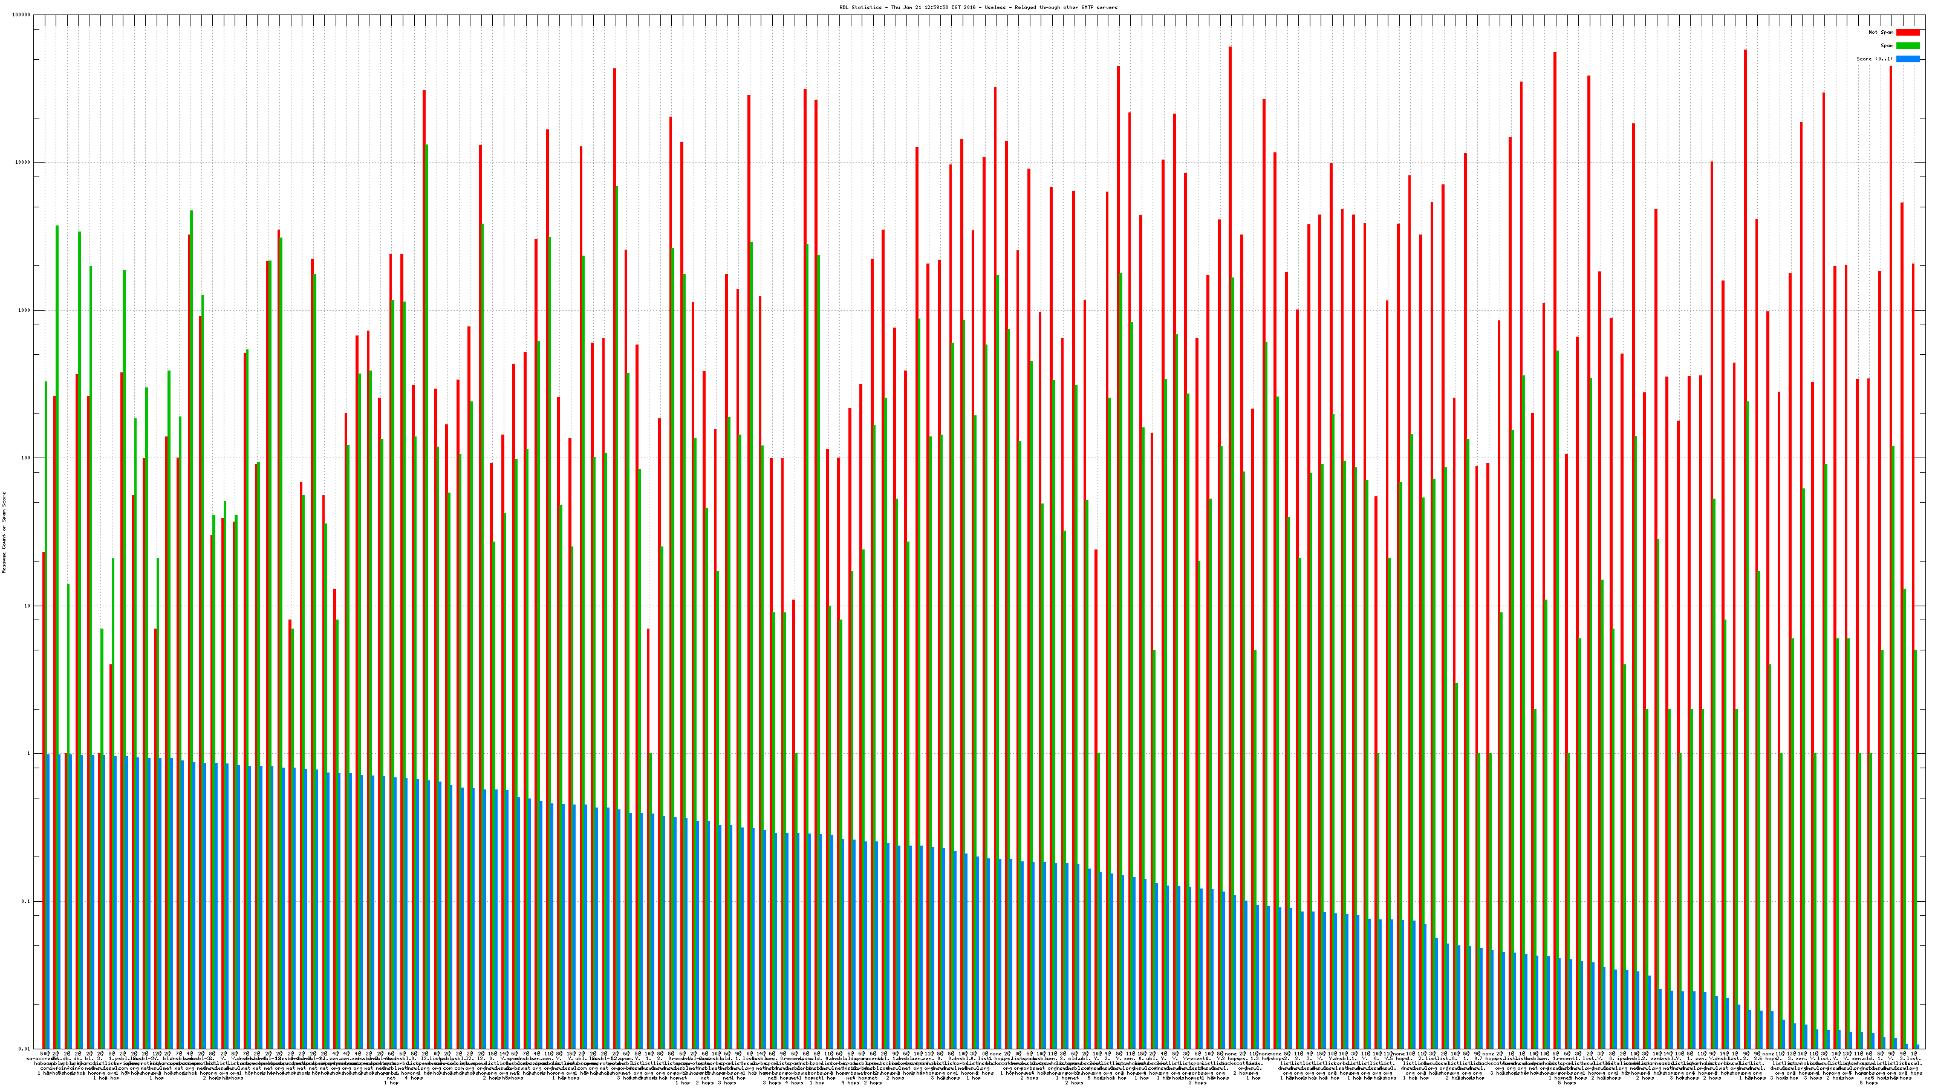Click the blue Score (0..1) legend swatch
This screenshot has height=1088, width=1935.
pos(1907,59)
